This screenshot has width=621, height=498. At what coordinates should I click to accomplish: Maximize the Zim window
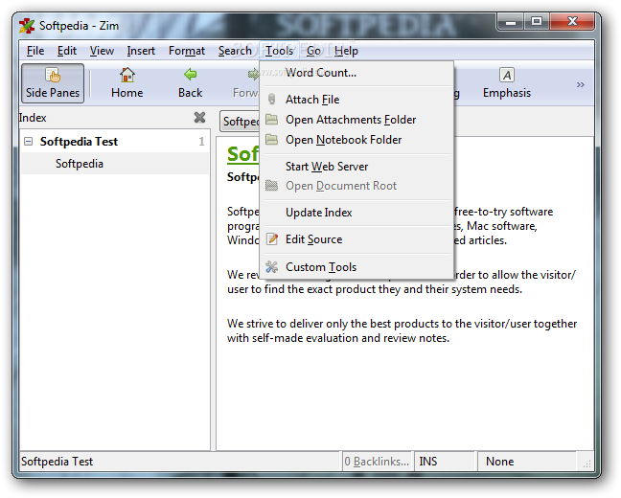(537, 22)
